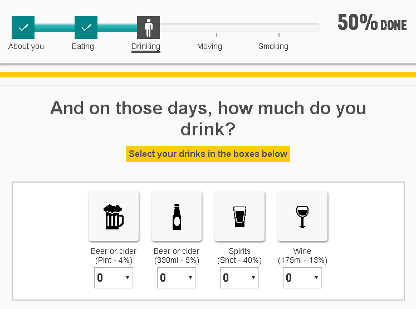Return to the About you label
The image size is (416, 309).
tap(26, 46)
